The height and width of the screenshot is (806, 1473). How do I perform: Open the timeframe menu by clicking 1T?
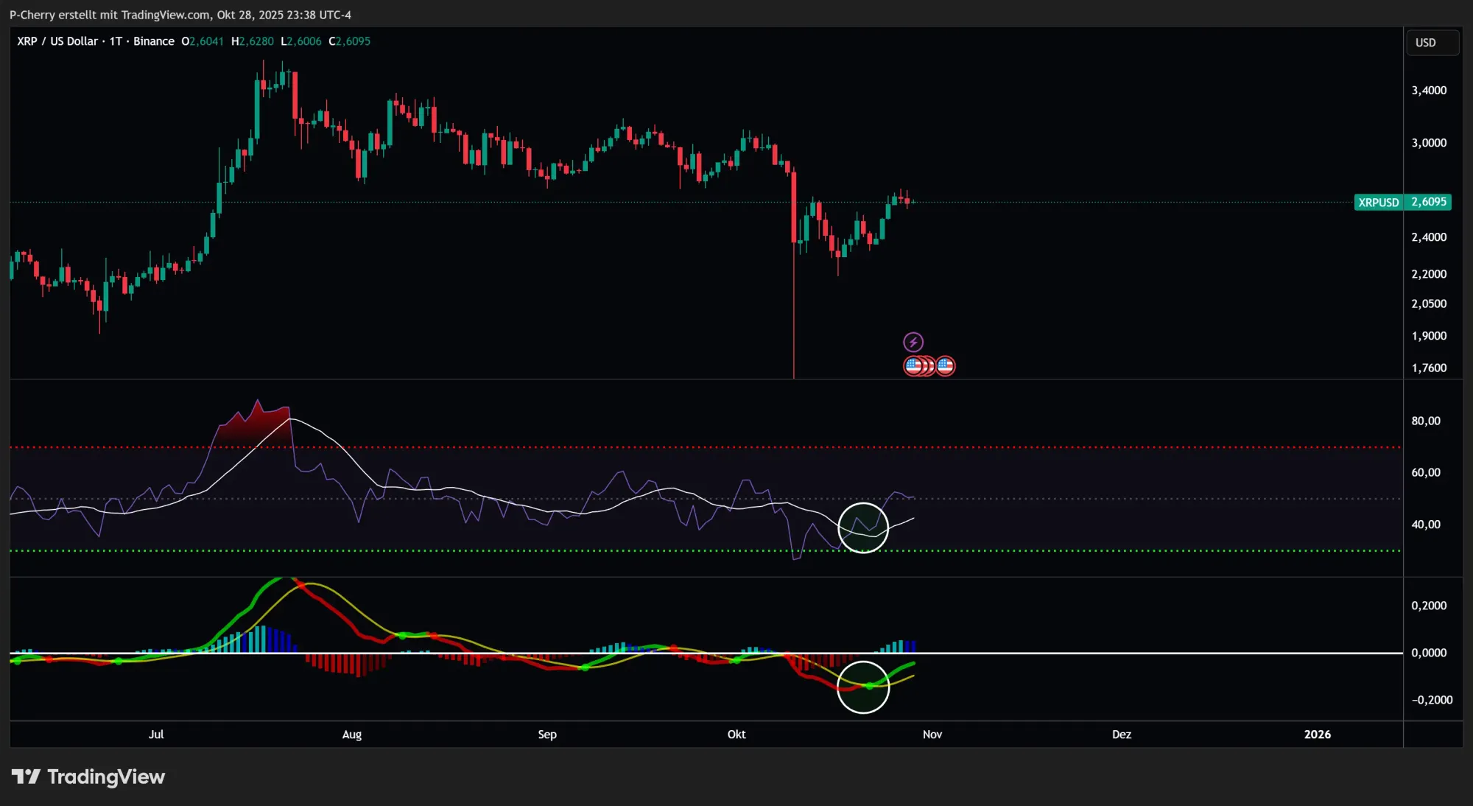coord(114,41)
